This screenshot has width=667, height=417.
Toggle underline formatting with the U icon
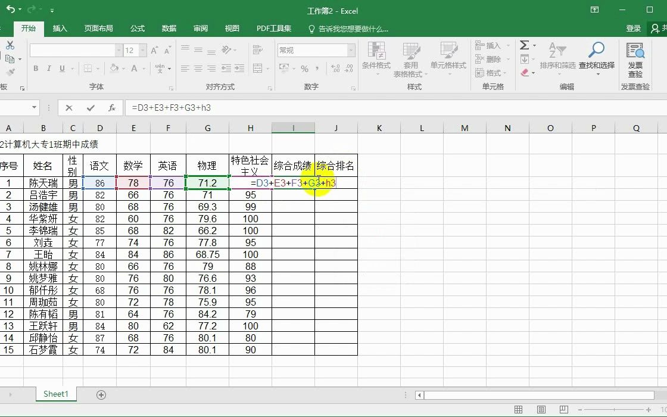(62, 69)
